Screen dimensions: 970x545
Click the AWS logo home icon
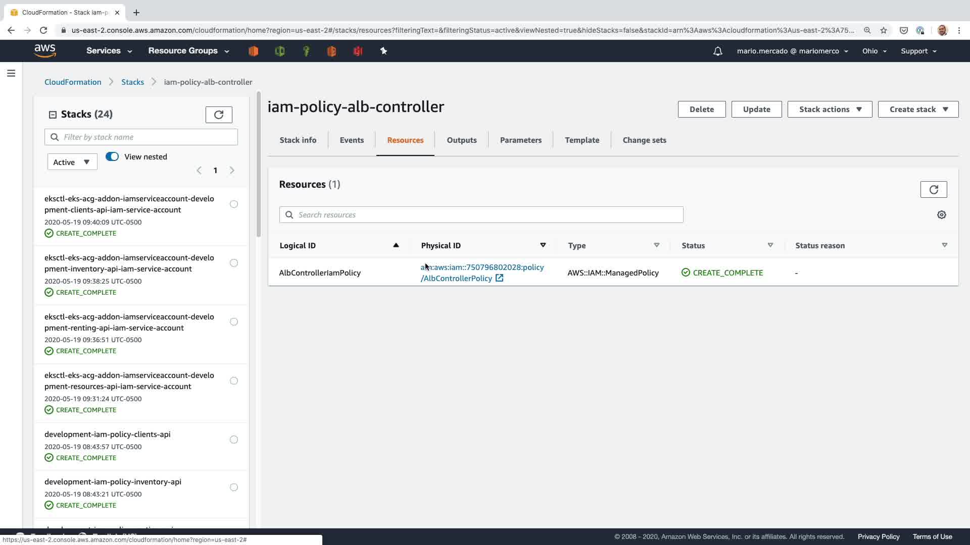tap(45, 50)
